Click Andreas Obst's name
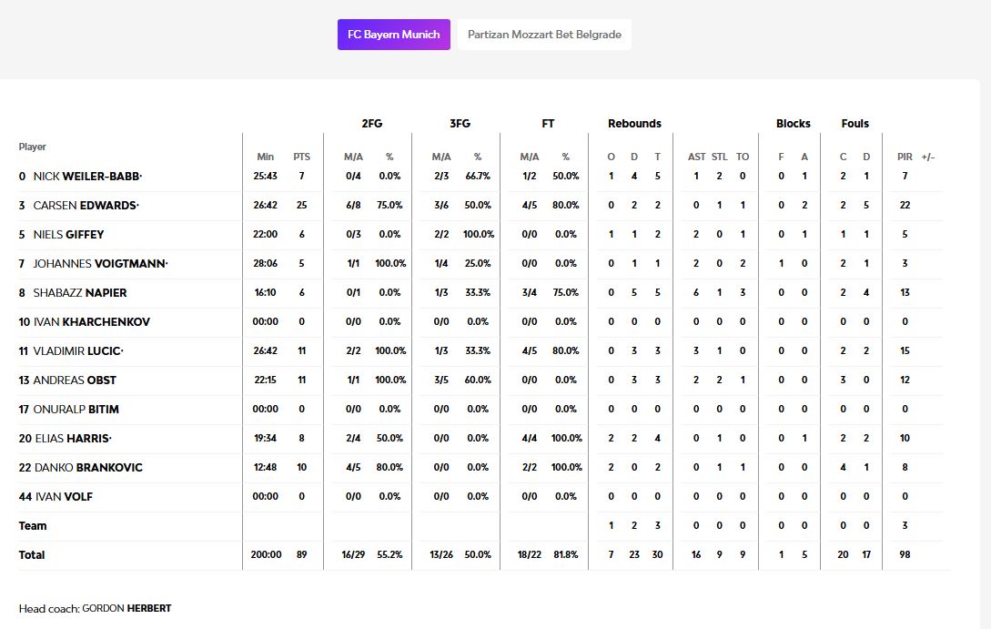991x629 pixels. tap(75, 380)
